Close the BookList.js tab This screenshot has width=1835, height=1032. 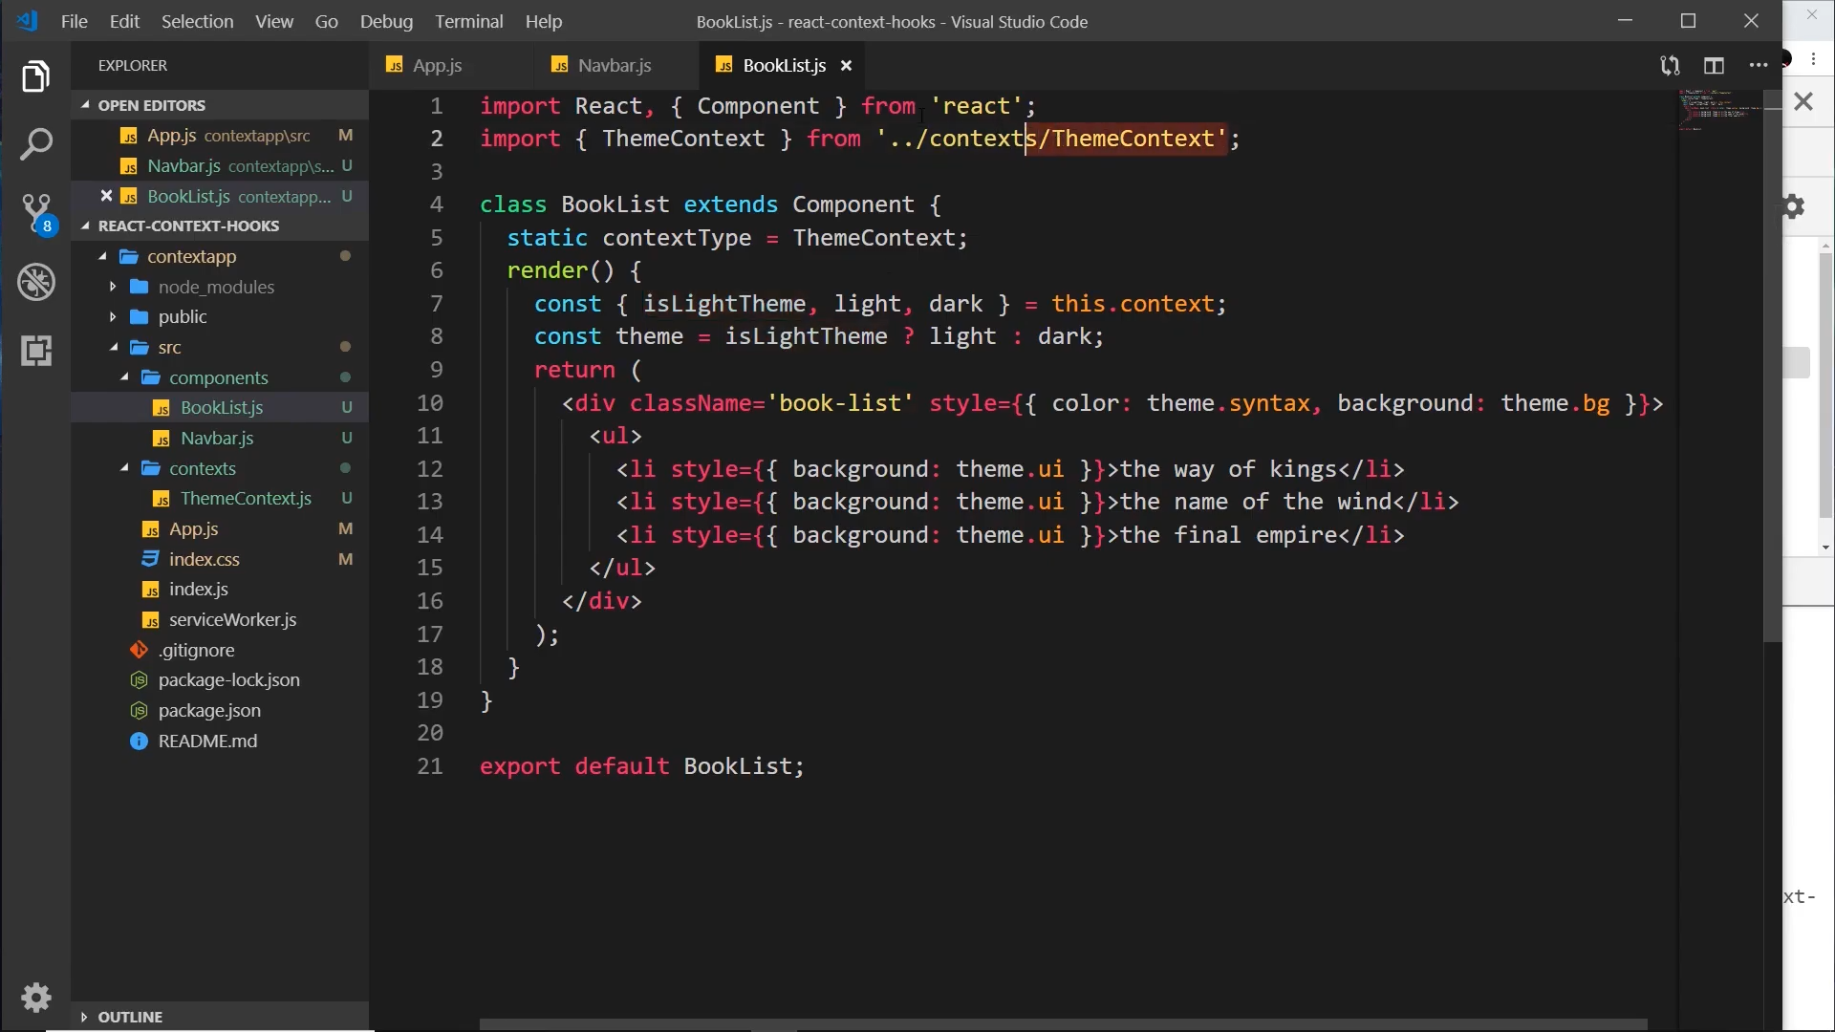pyautogui.click(x=846, y=65)
